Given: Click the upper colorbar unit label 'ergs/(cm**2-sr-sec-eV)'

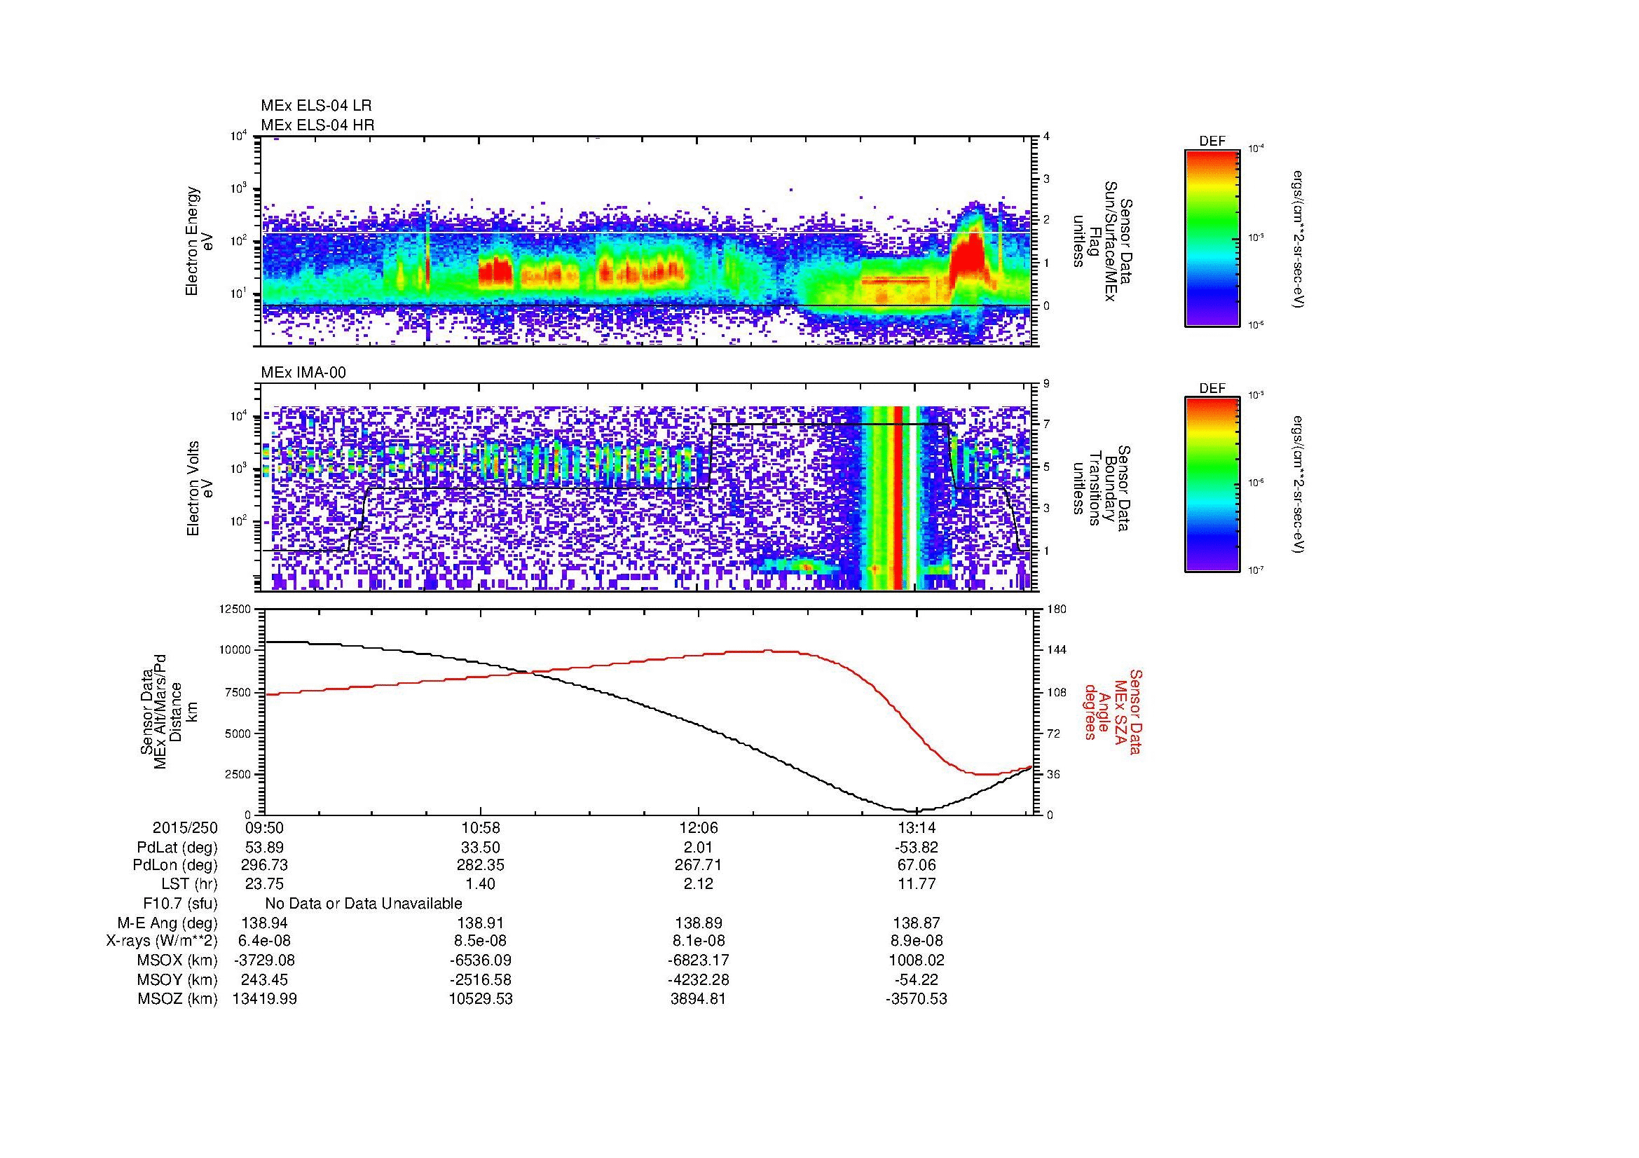Looking at the screenshot, I should pyautogui.click(x=1298, y=238).
